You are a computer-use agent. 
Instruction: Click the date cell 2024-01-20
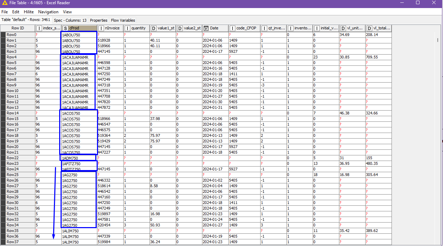[215, 91]
